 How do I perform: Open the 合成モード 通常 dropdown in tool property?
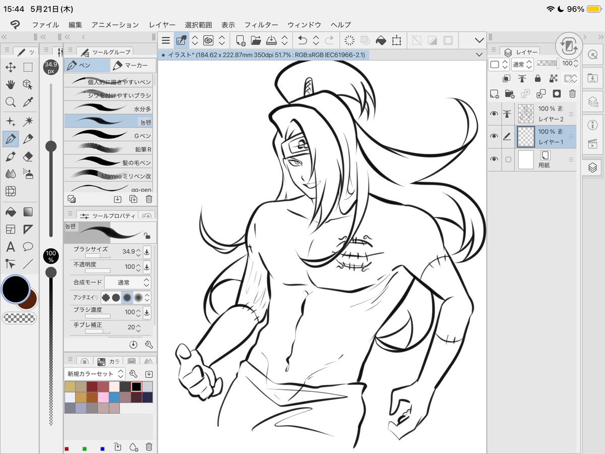point(128,282)
